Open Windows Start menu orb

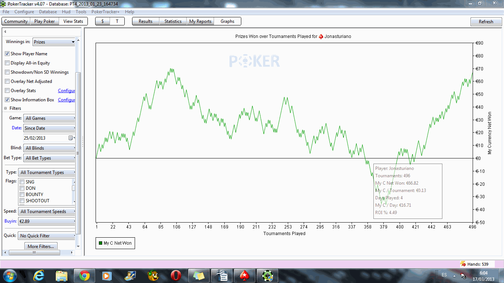[9, 275]
